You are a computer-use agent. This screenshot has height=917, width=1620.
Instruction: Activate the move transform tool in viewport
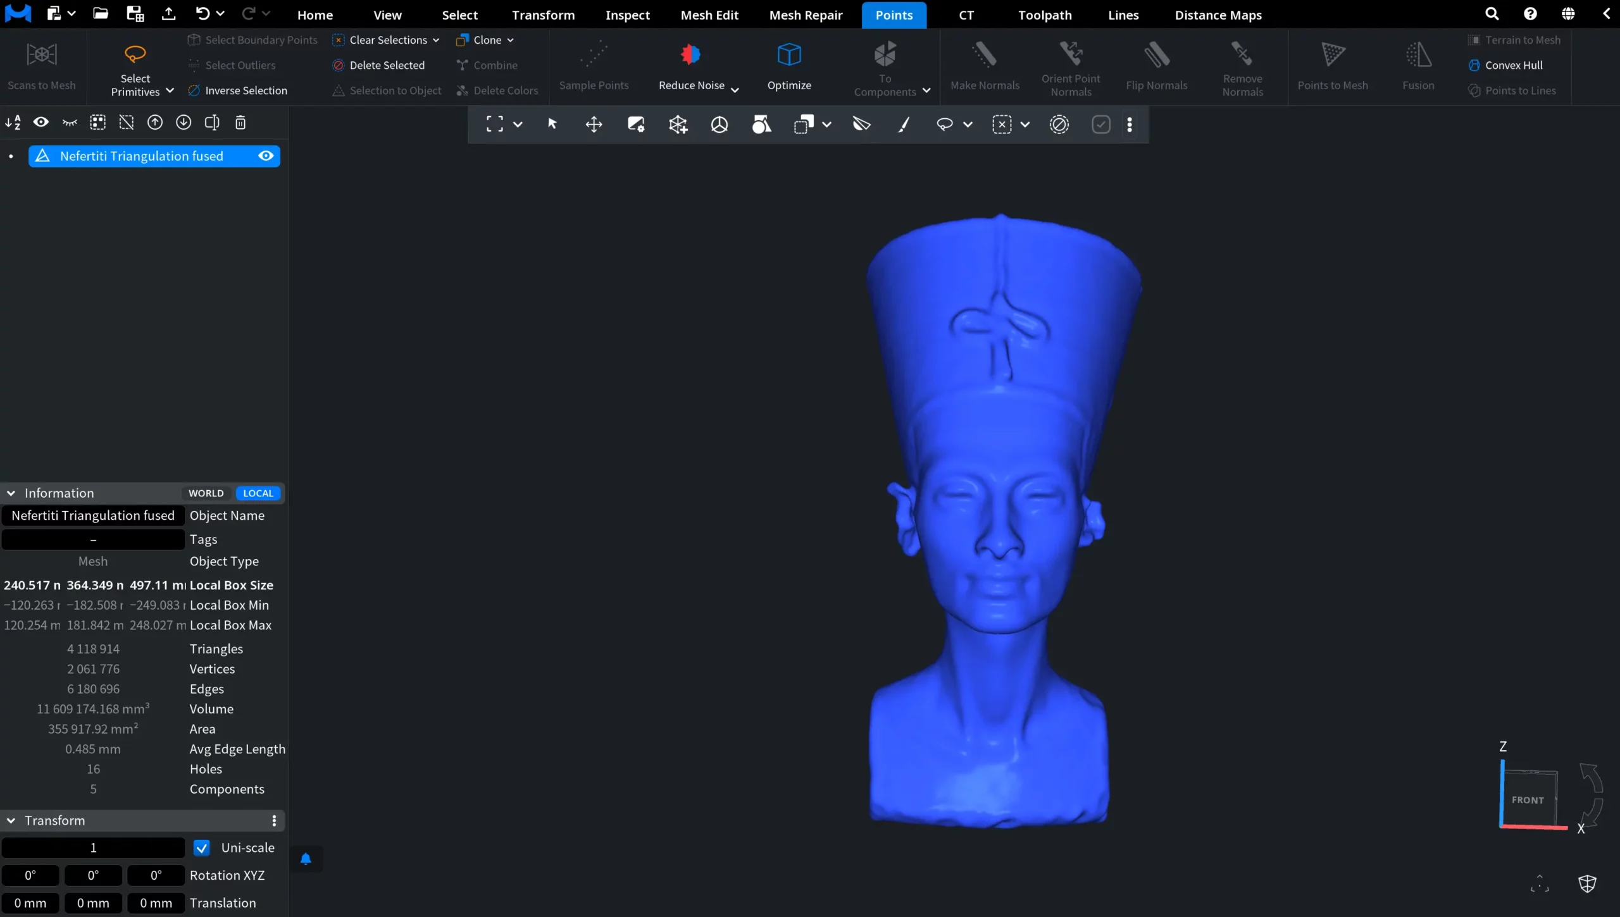pyautogui.click(x=594, y=124)
